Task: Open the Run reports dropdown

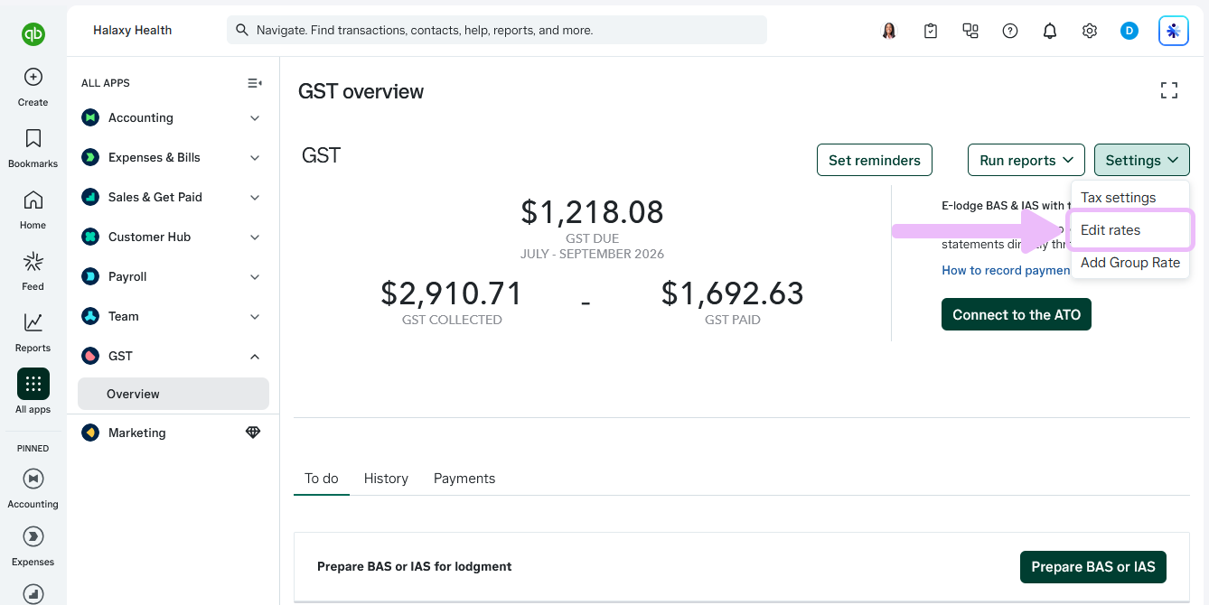Action: tap(1026, 160)
